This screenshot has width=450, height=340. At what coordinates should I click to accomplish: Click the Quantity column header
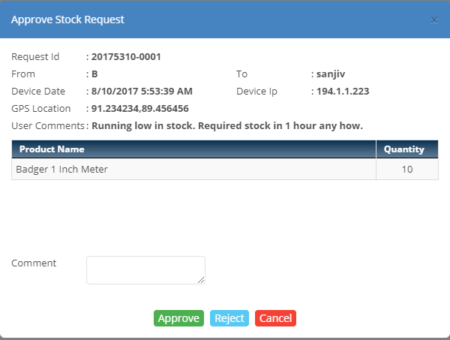[x=403, y=149]
